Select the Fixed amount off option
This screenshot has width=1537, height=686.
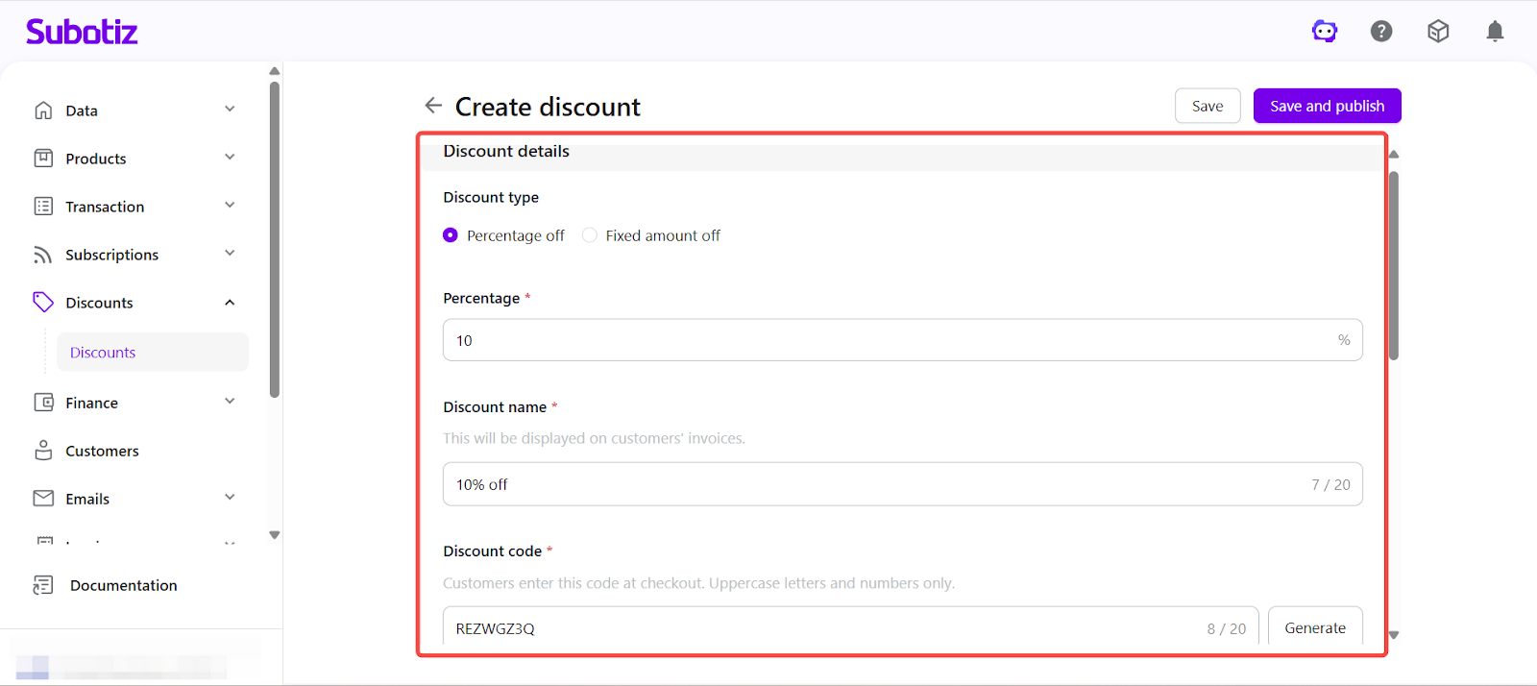pyautogui.click(x=590, y=235)
